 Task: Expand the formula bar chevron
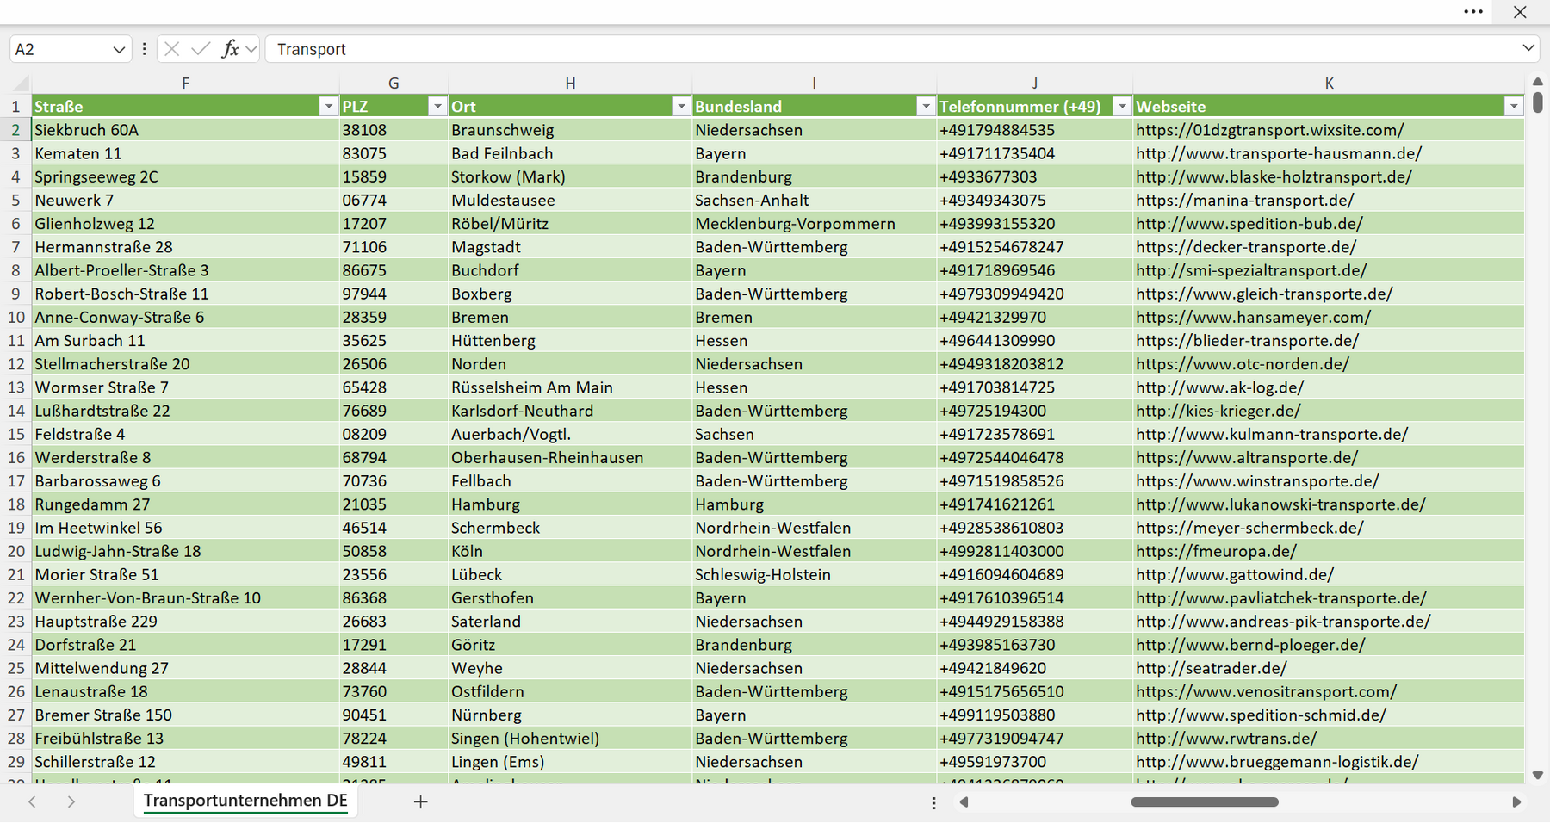[x=1528, y=48]
